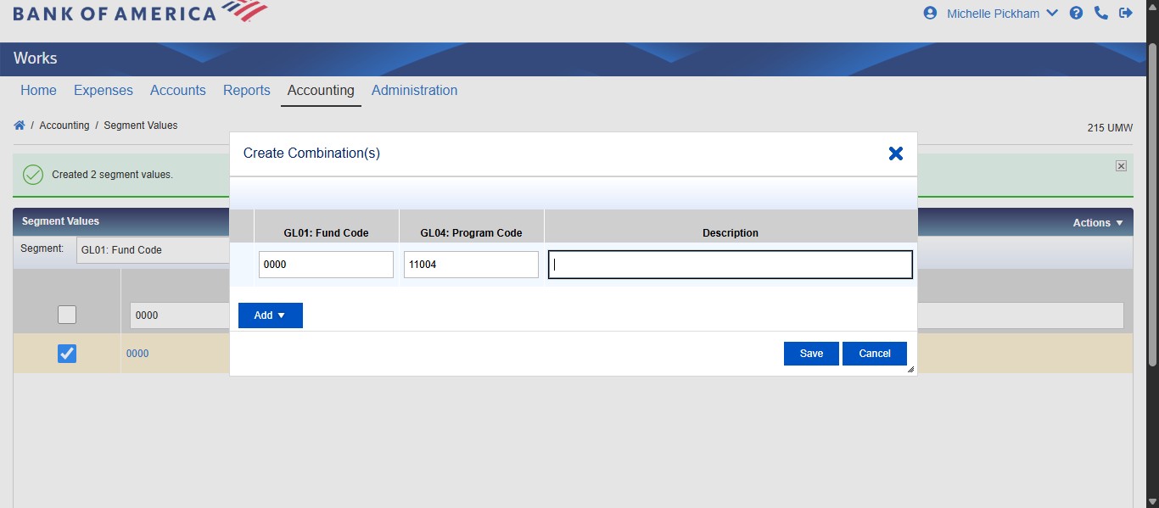Open the user profile icon for Michelle Pickham
The image size is (1159, 508).
[x=929, y=13]
